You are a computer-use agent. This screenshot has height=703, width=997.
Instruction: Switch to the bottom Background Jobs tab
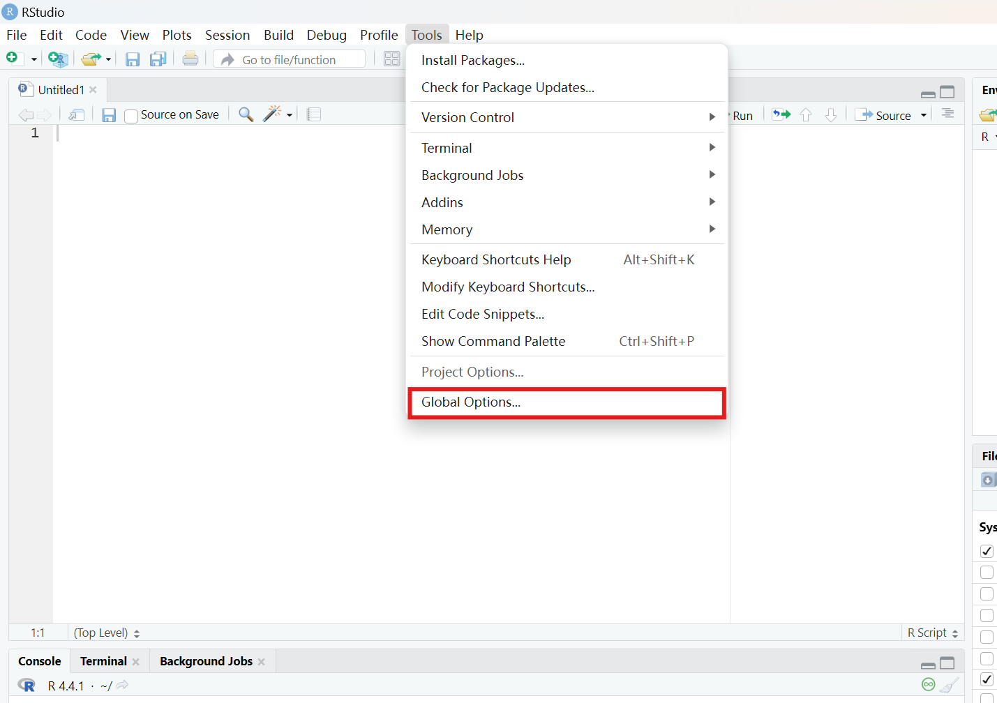(206, 661)
